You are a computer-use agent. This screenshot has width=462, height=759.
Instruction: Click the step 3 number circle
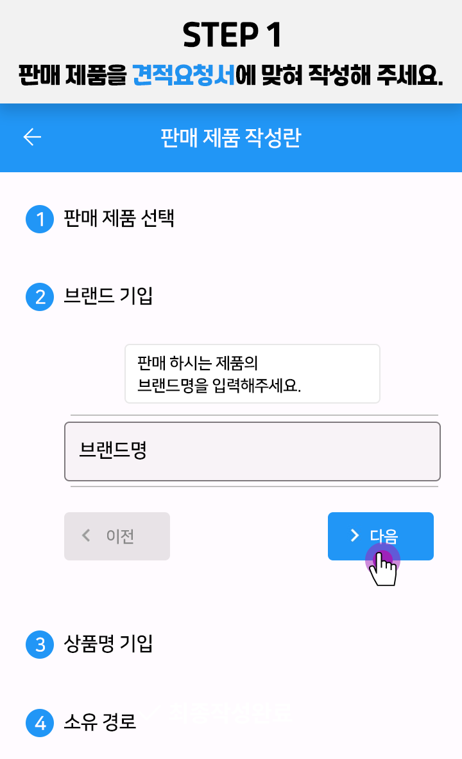pos(40,645)
